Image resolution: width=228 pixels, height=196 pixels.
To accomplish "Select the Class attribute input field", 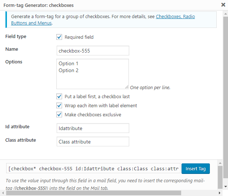I will point(93,142).
